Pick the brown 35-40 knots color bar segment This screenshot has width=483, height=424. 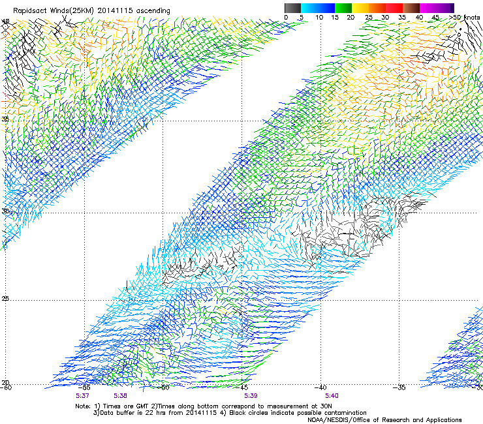click(x=411, y=8)
